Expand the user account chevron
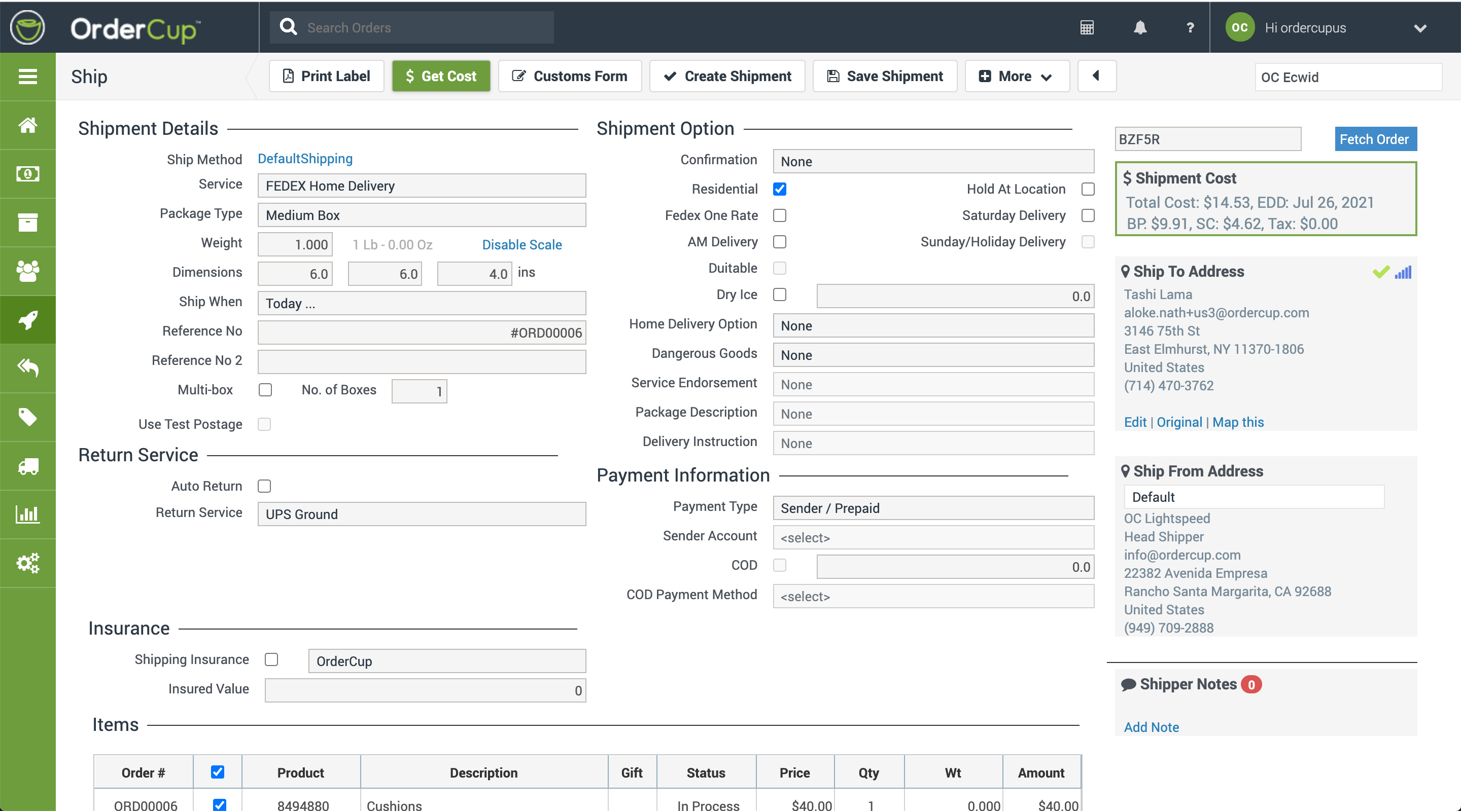This screenshot has width=1461, height=811. point(1419,28)
